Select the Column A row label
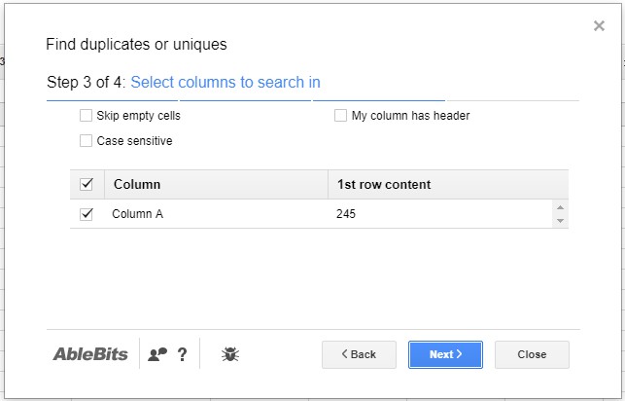625x401 pixels. (138, 214)
